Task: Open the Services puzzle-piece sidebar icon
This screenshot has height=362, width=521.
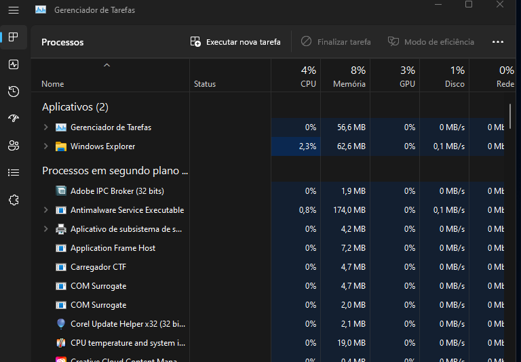Action: (x=14, y=200)
